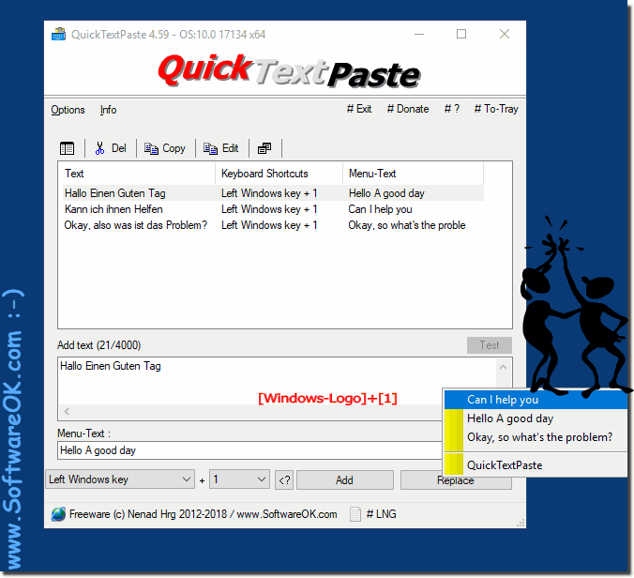This screenshot has height=578, width=634.
Task: Choose 'Okay, so what's the problem?' popup entry
Action: pos(536,437)
